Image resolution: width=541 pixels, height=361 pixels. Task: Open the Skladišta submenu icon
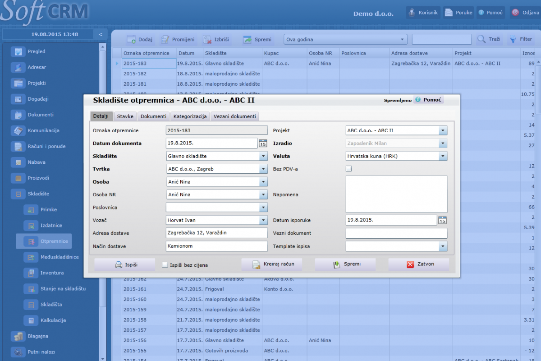point(31,305)
